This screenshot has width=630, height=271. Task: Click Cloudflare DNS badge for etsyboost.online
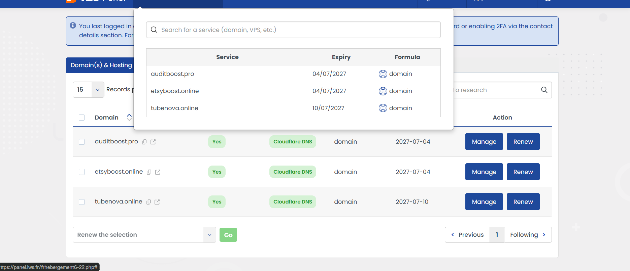[x=293, y=172]
